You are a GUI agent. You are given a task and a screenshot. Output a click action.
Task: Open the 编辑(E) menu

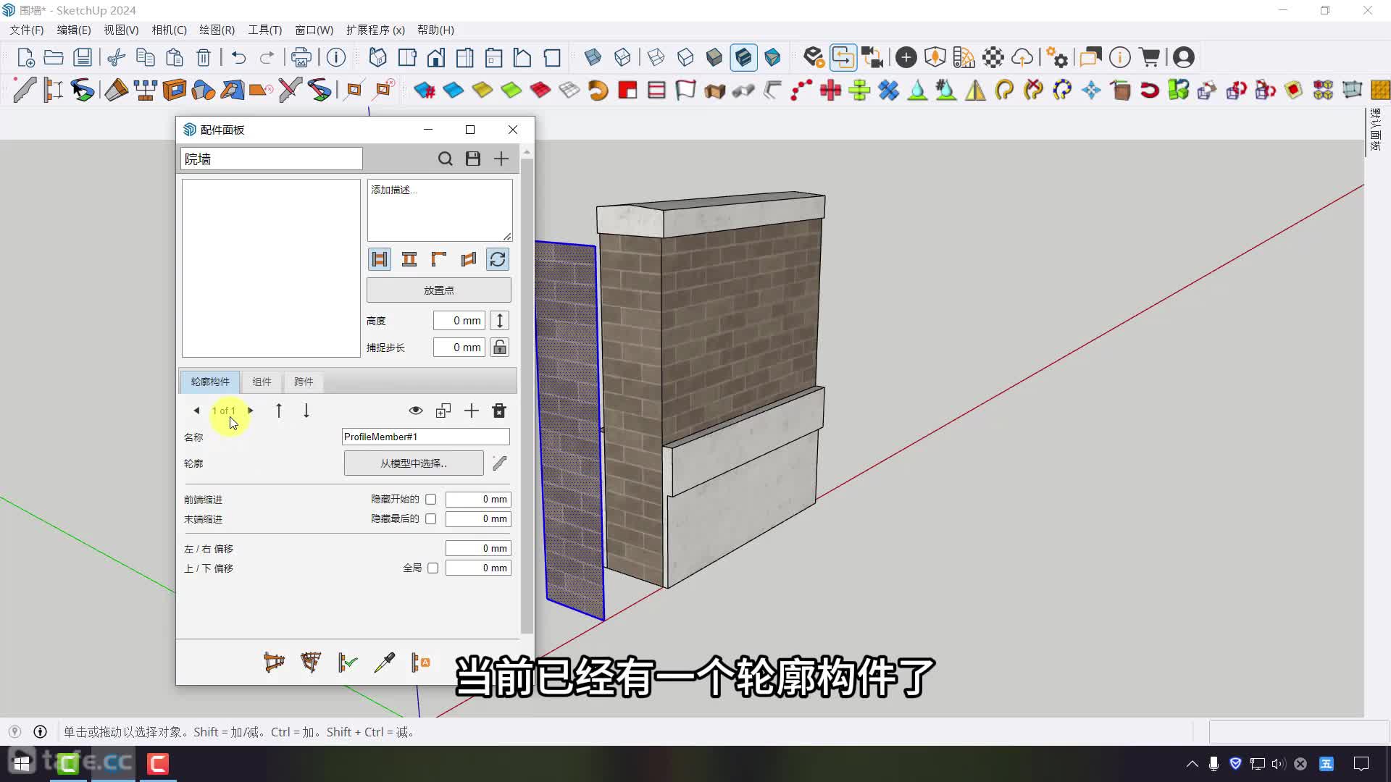point(74,30)
